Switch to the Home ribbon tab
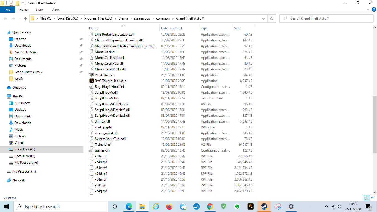 [23, 10]
